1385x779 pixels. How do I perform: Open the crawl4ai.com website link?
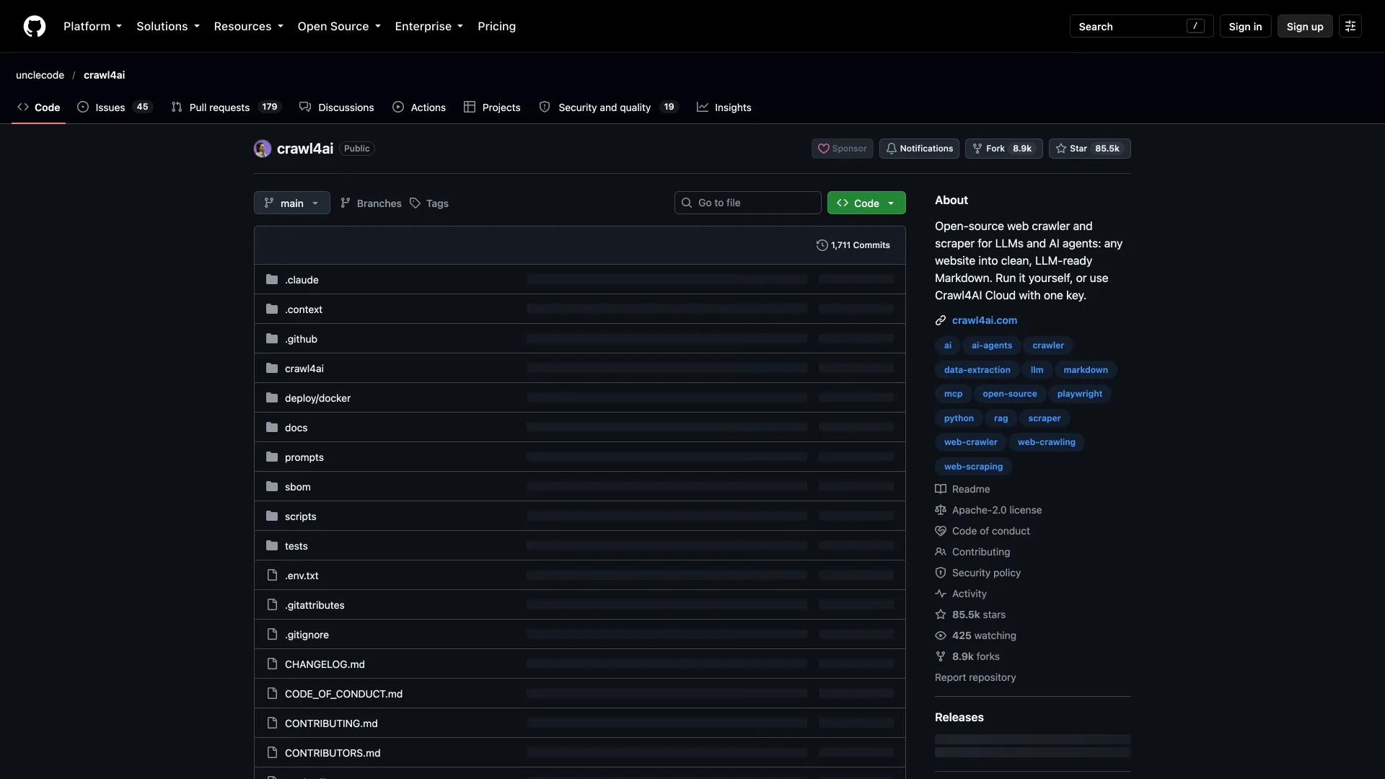coord(984,320)
